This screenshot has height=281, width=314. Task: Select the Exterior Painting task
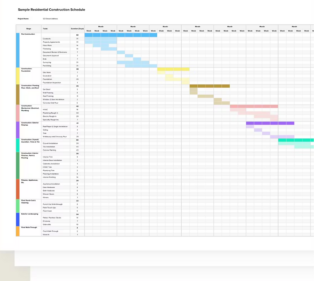coord(49,150)
